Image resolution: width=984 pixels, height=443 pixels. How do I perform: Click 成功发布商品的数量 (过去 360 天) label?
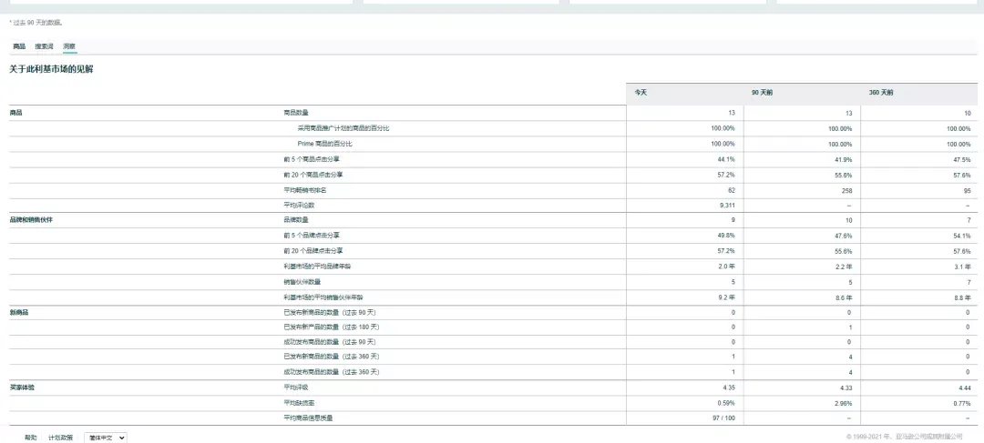(x=332, y=372)
